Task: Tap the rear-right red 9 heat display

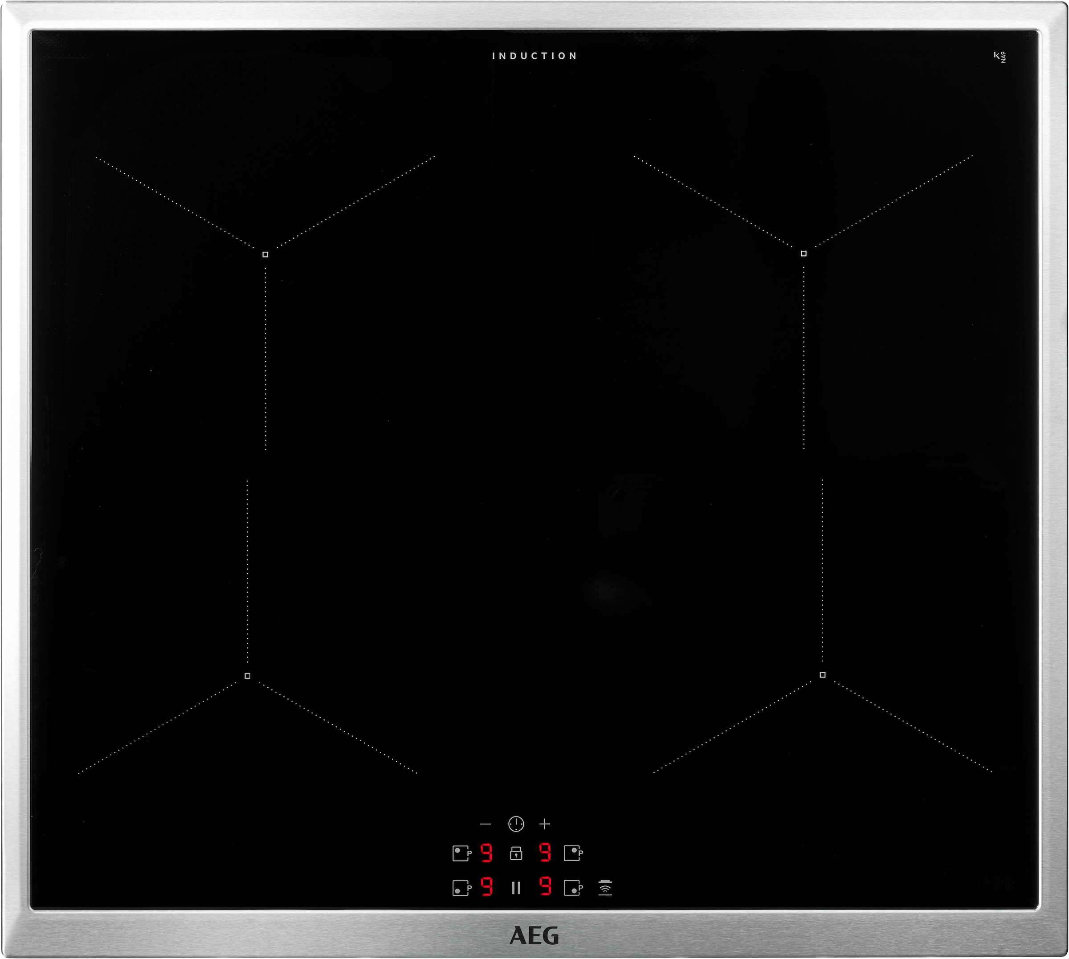Action: [x=545, y=852]
